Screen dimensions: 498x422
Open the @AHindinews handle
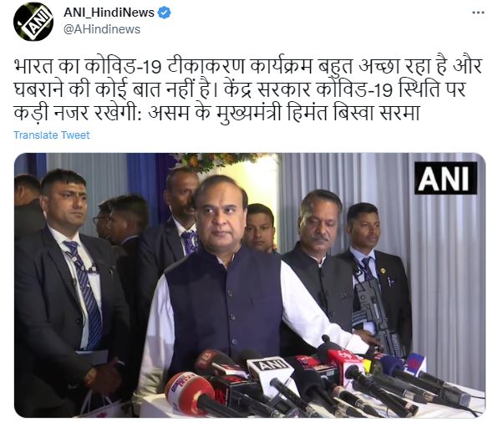tap(102, 29)
